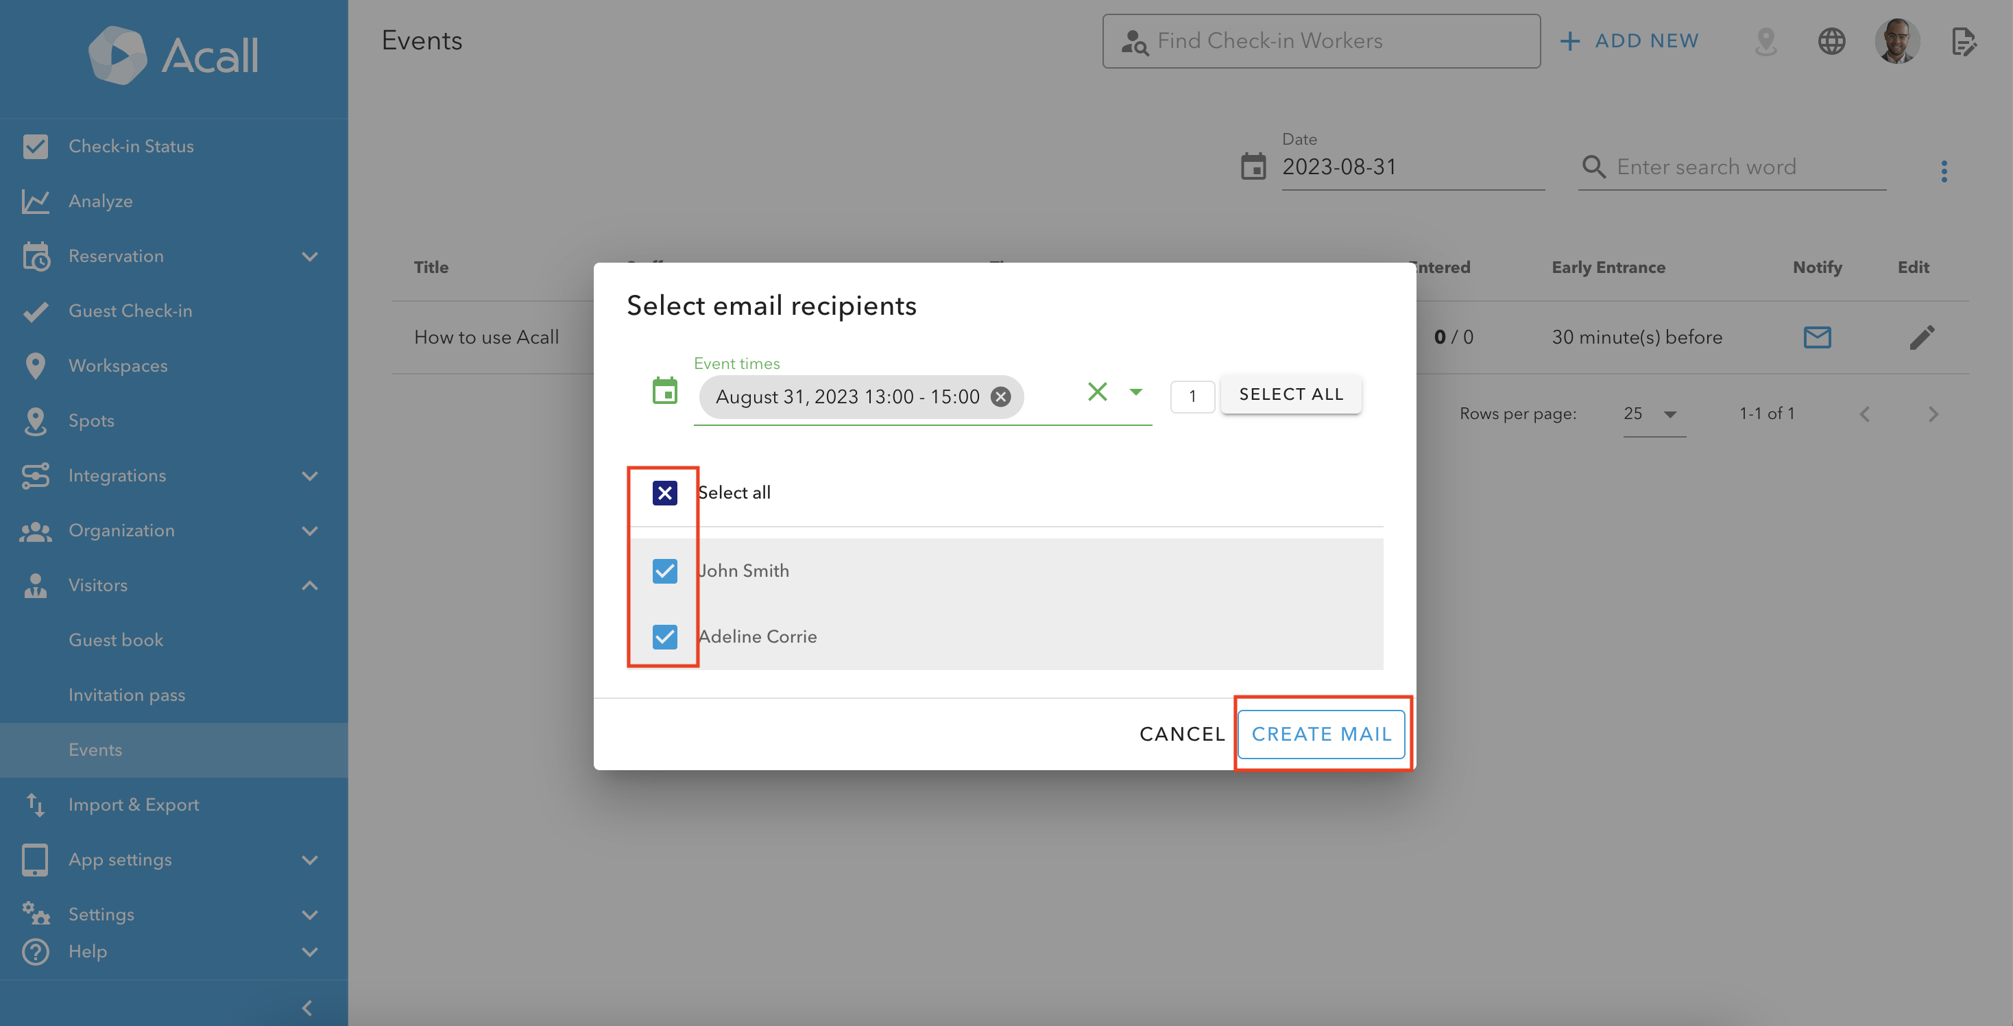Click the pencil edit icon for the event
Viewport: 2013px width, 1026px height.
point(1922,337)
